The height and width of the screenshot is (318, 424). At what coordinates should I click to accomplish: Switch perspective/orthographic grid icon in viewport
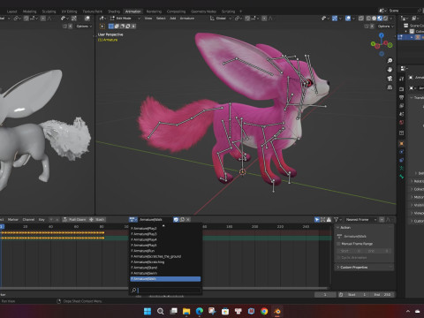click(x=390, y=87)
